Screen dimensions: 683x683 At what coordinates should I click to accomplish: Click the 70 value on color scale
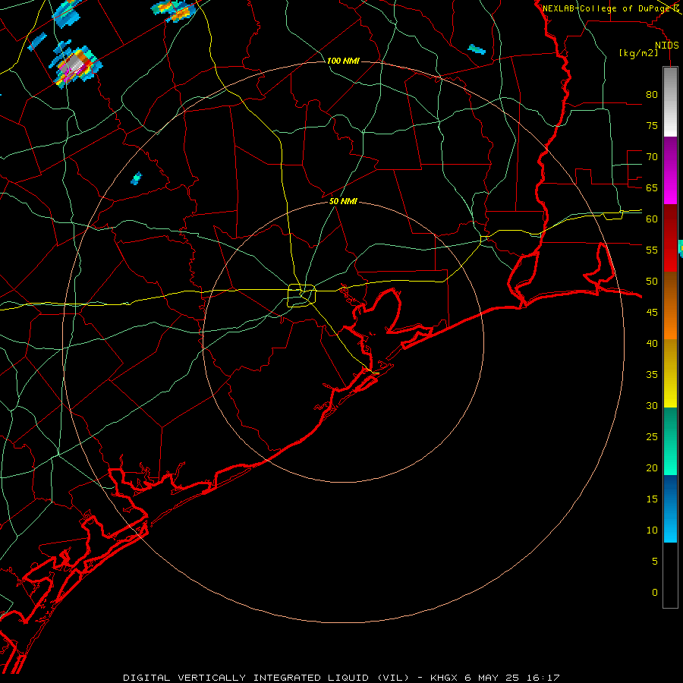coord(652,157)
